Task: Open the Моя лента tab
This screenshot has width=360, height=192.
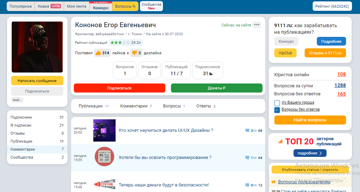Action: click(77, 6)
